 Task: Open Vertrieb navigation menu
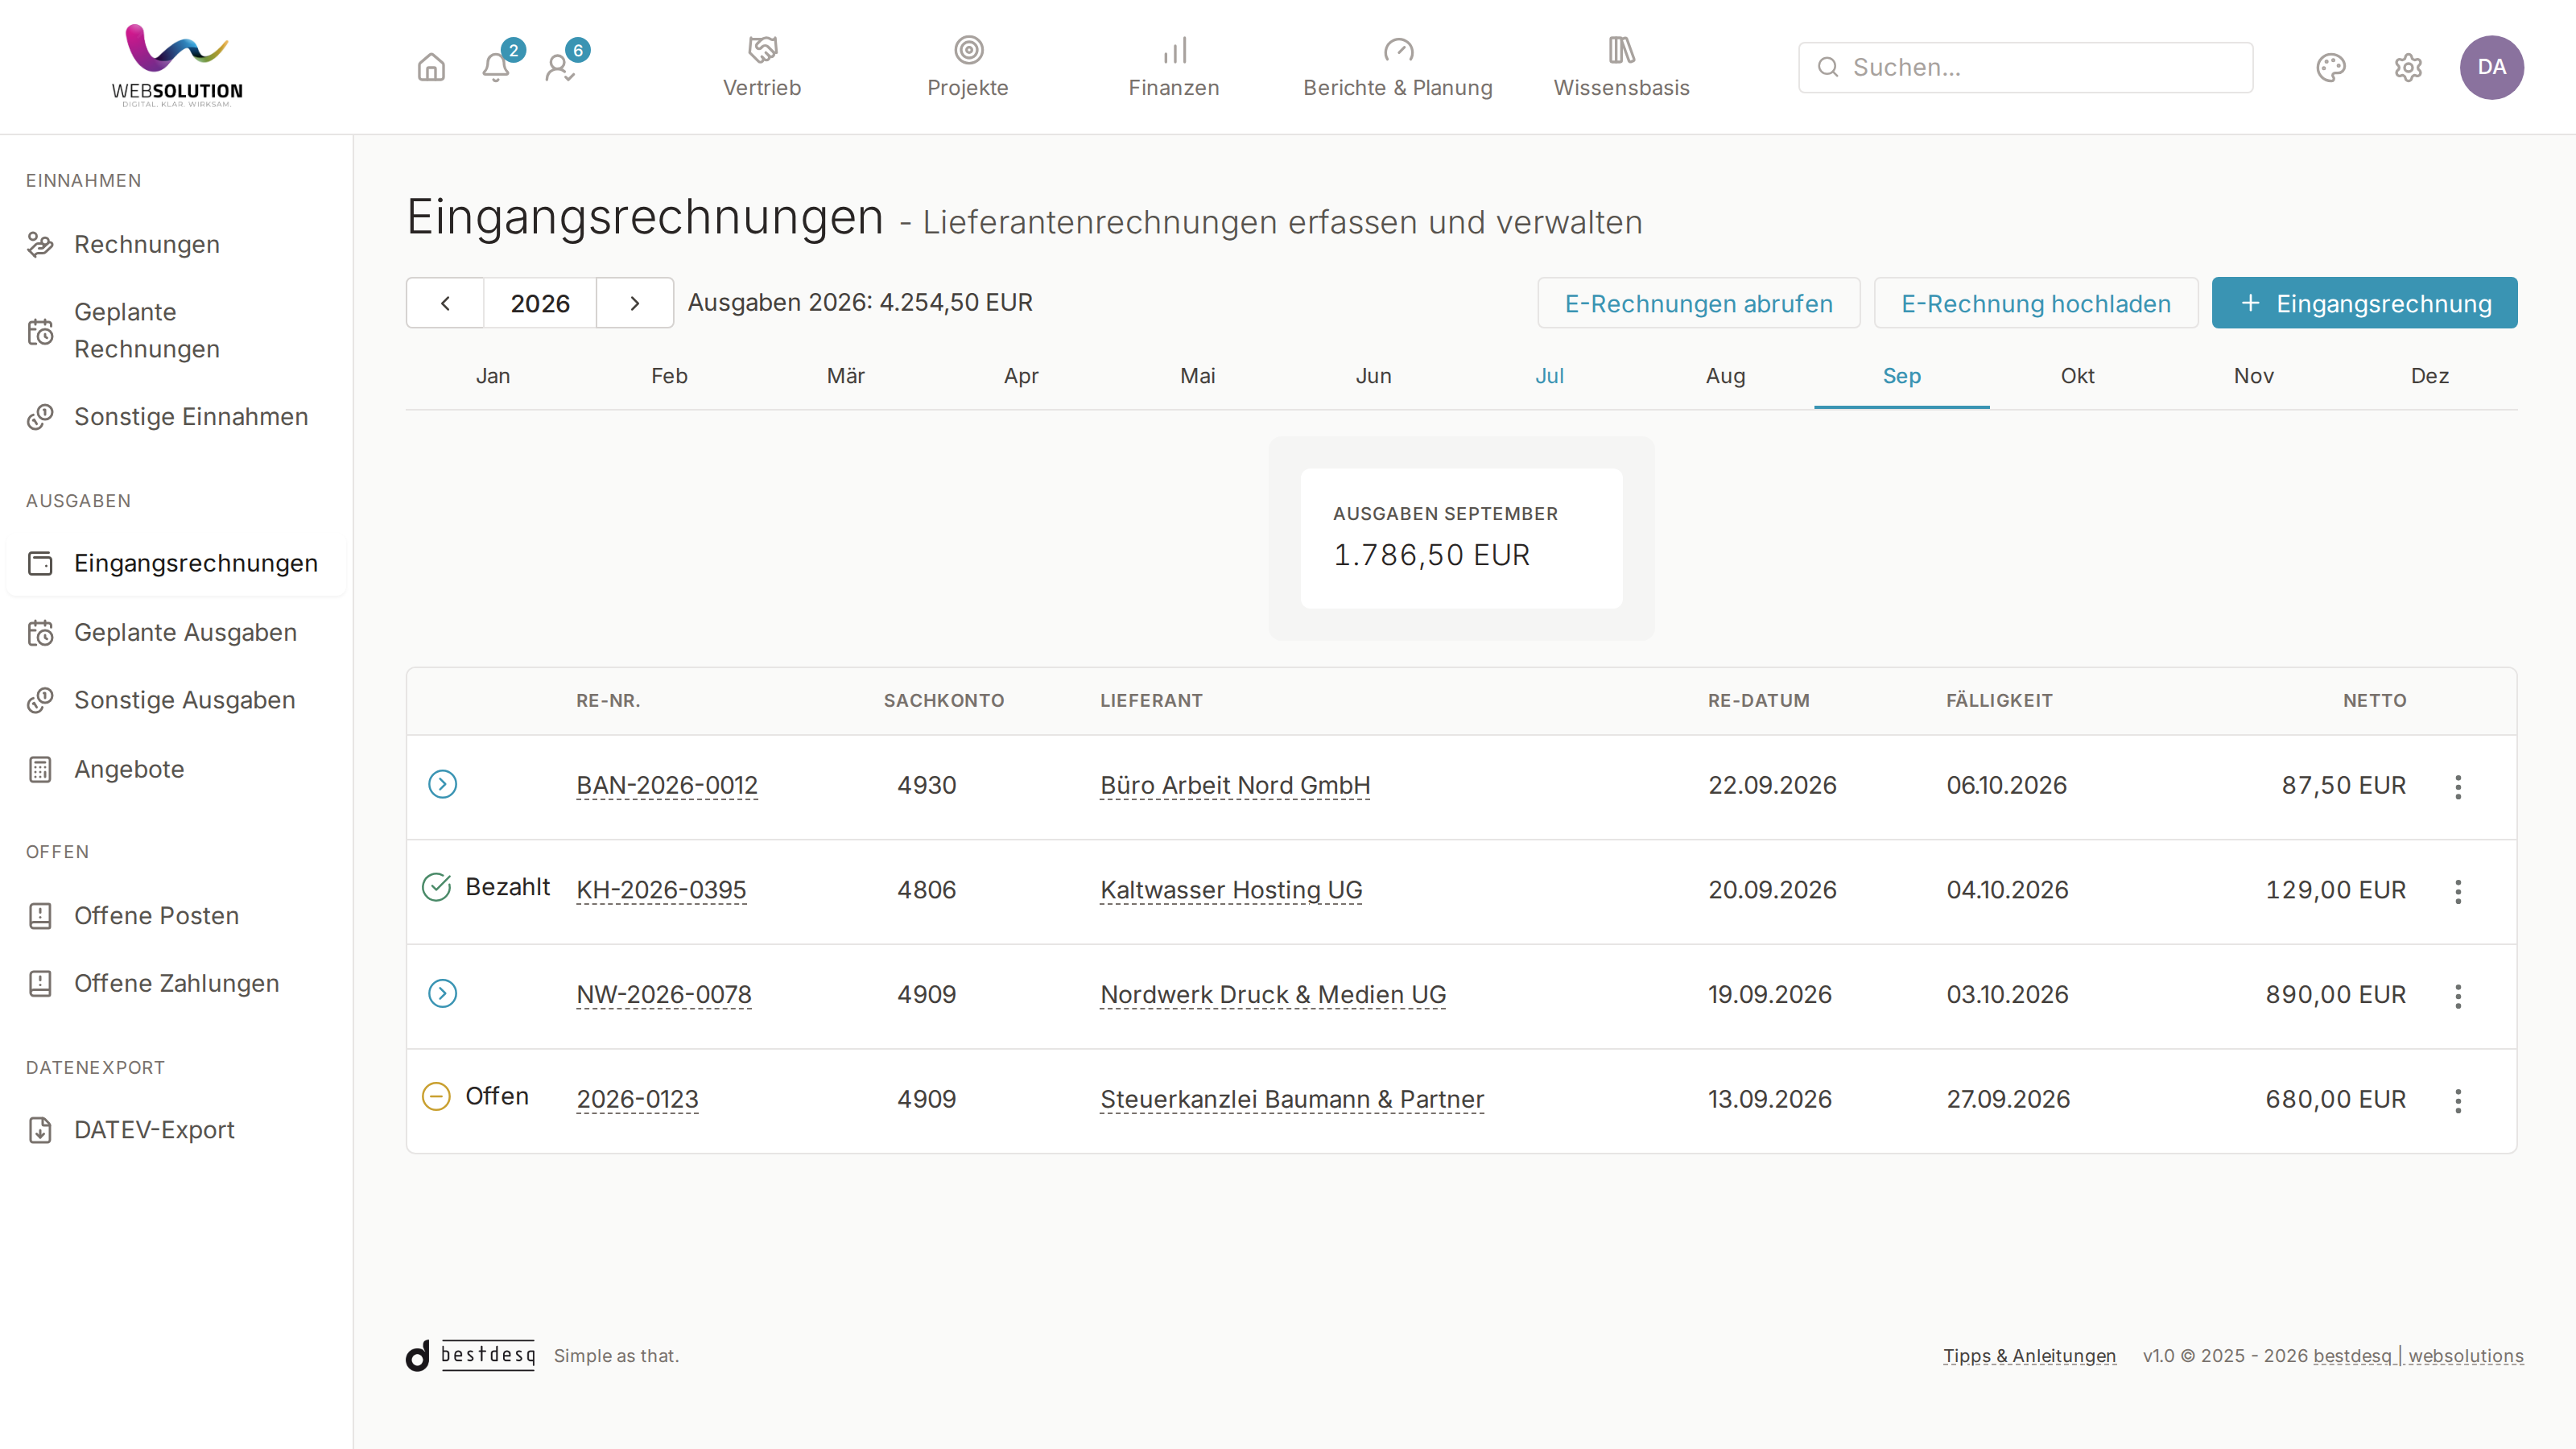(x=762, y=67)
